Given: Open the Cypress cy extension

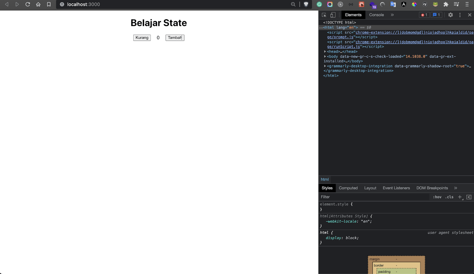Looking at the screenshot, I should pos(425,4).
